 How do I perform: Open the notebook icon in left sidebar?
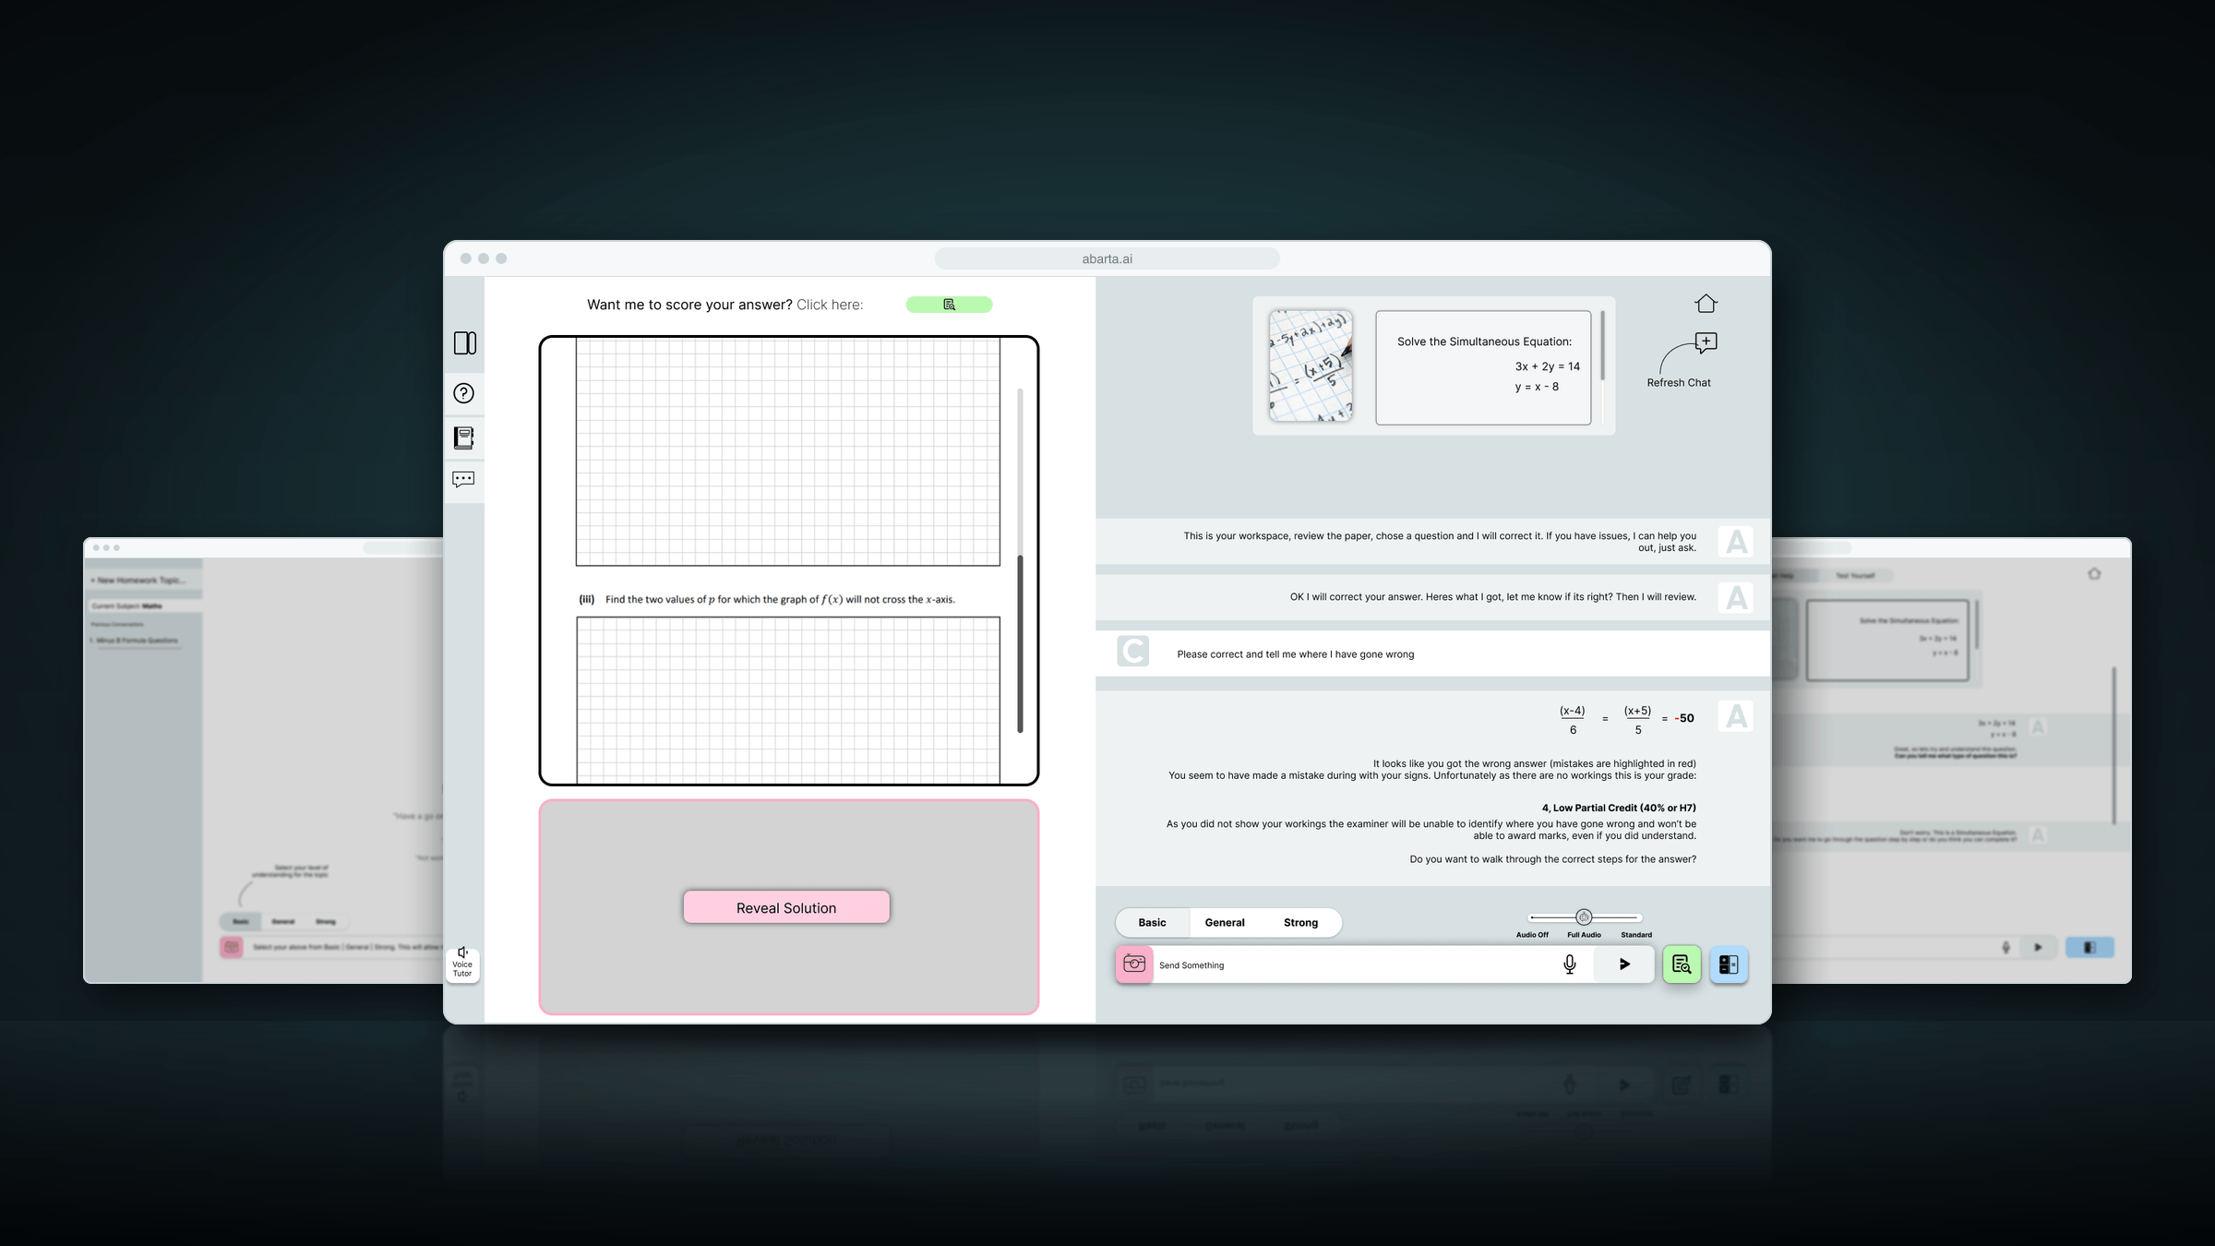[464, 437]
